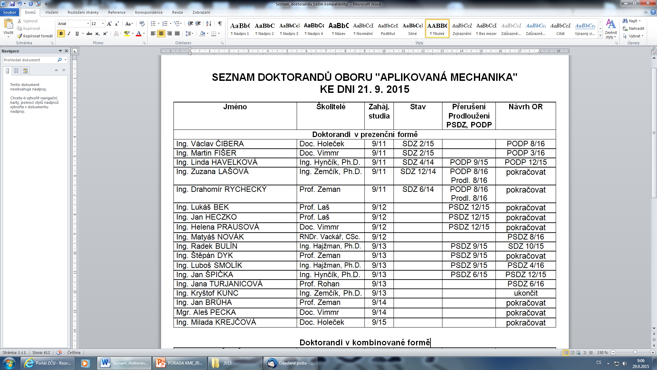Open bullets list dropdown arrow

point(159,24)
